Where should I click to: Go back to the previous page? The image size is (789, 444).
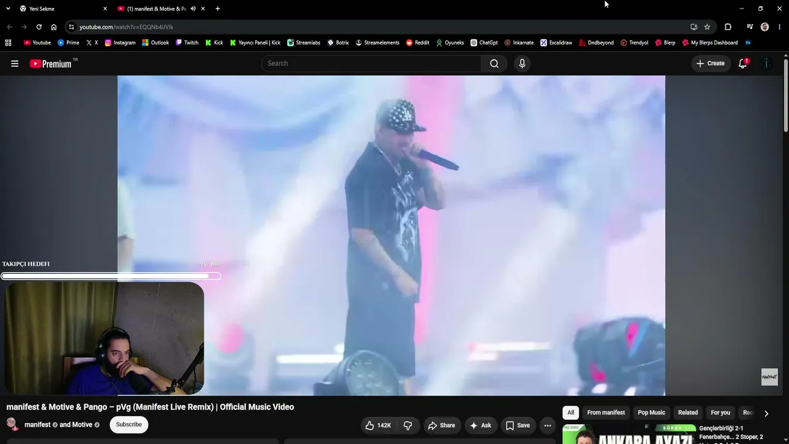[x=9, y=27]
